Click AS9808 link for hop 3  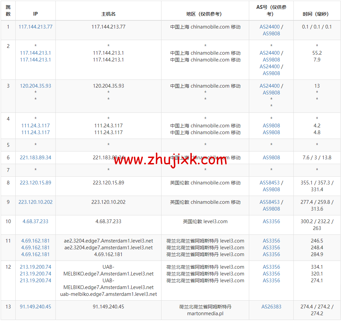click(x=271, y=92)
